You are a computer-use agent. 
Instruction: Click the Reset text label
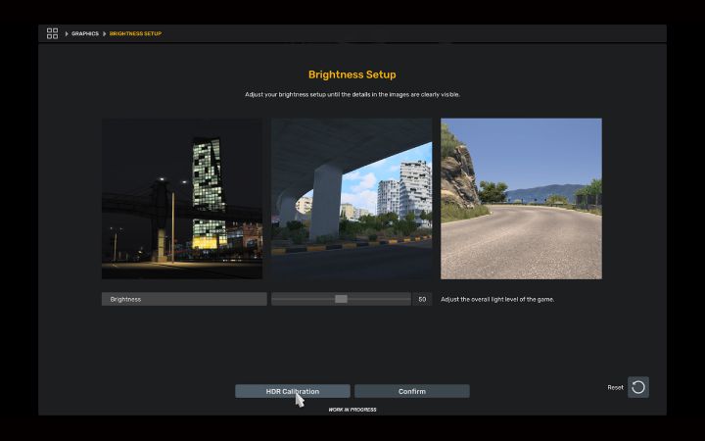point(615,387)
